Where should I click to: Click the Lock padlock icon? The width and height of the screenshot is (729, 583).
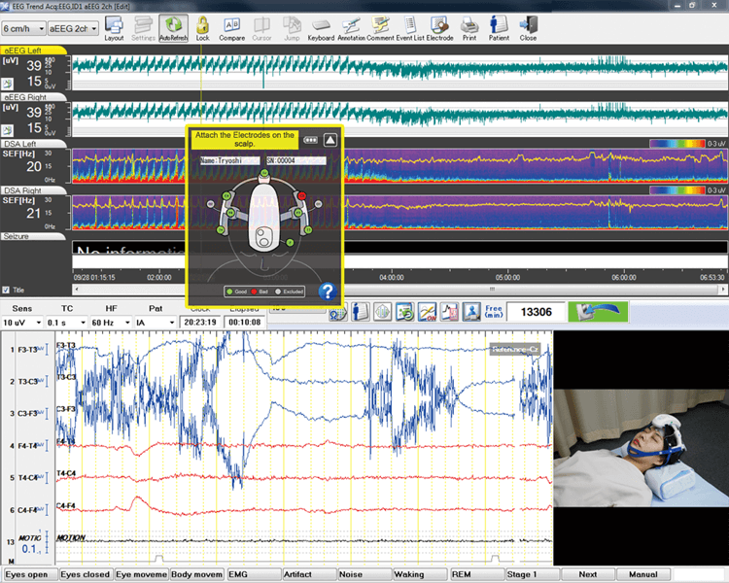pos(202,28)
